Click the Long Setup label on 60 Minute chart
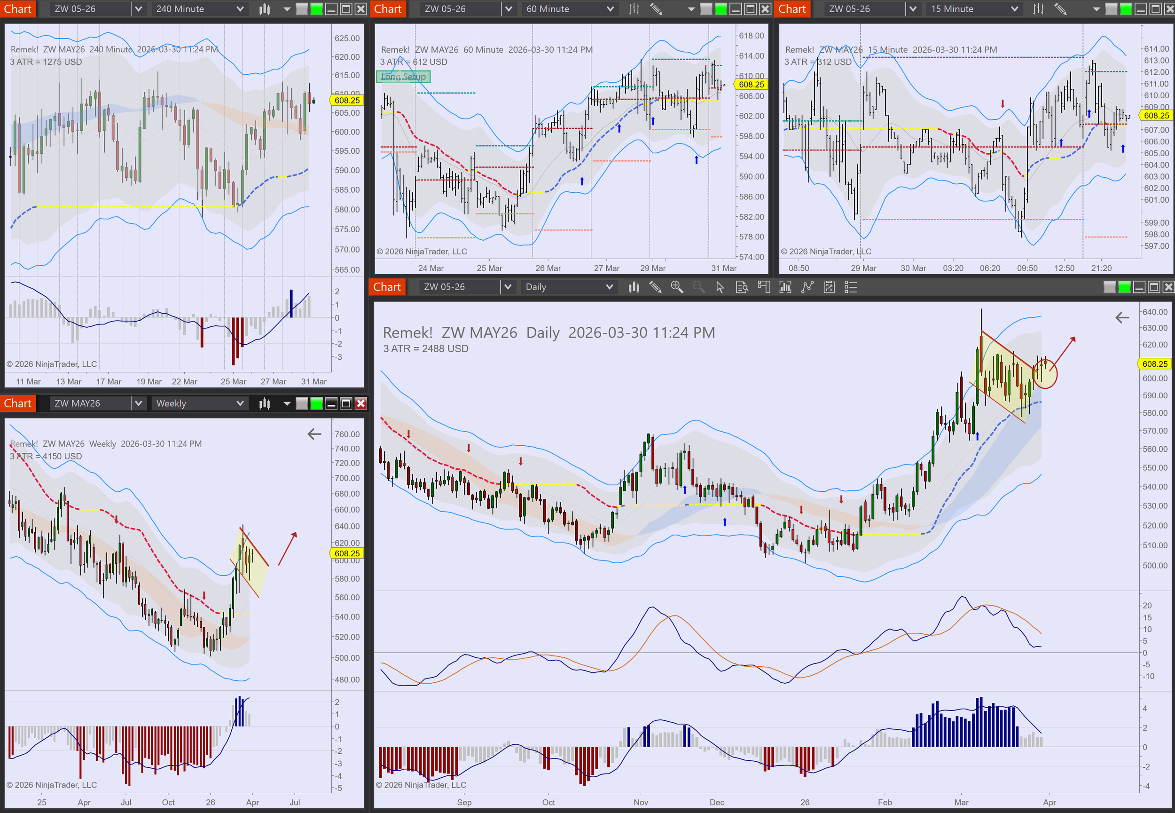 (403, 77)
